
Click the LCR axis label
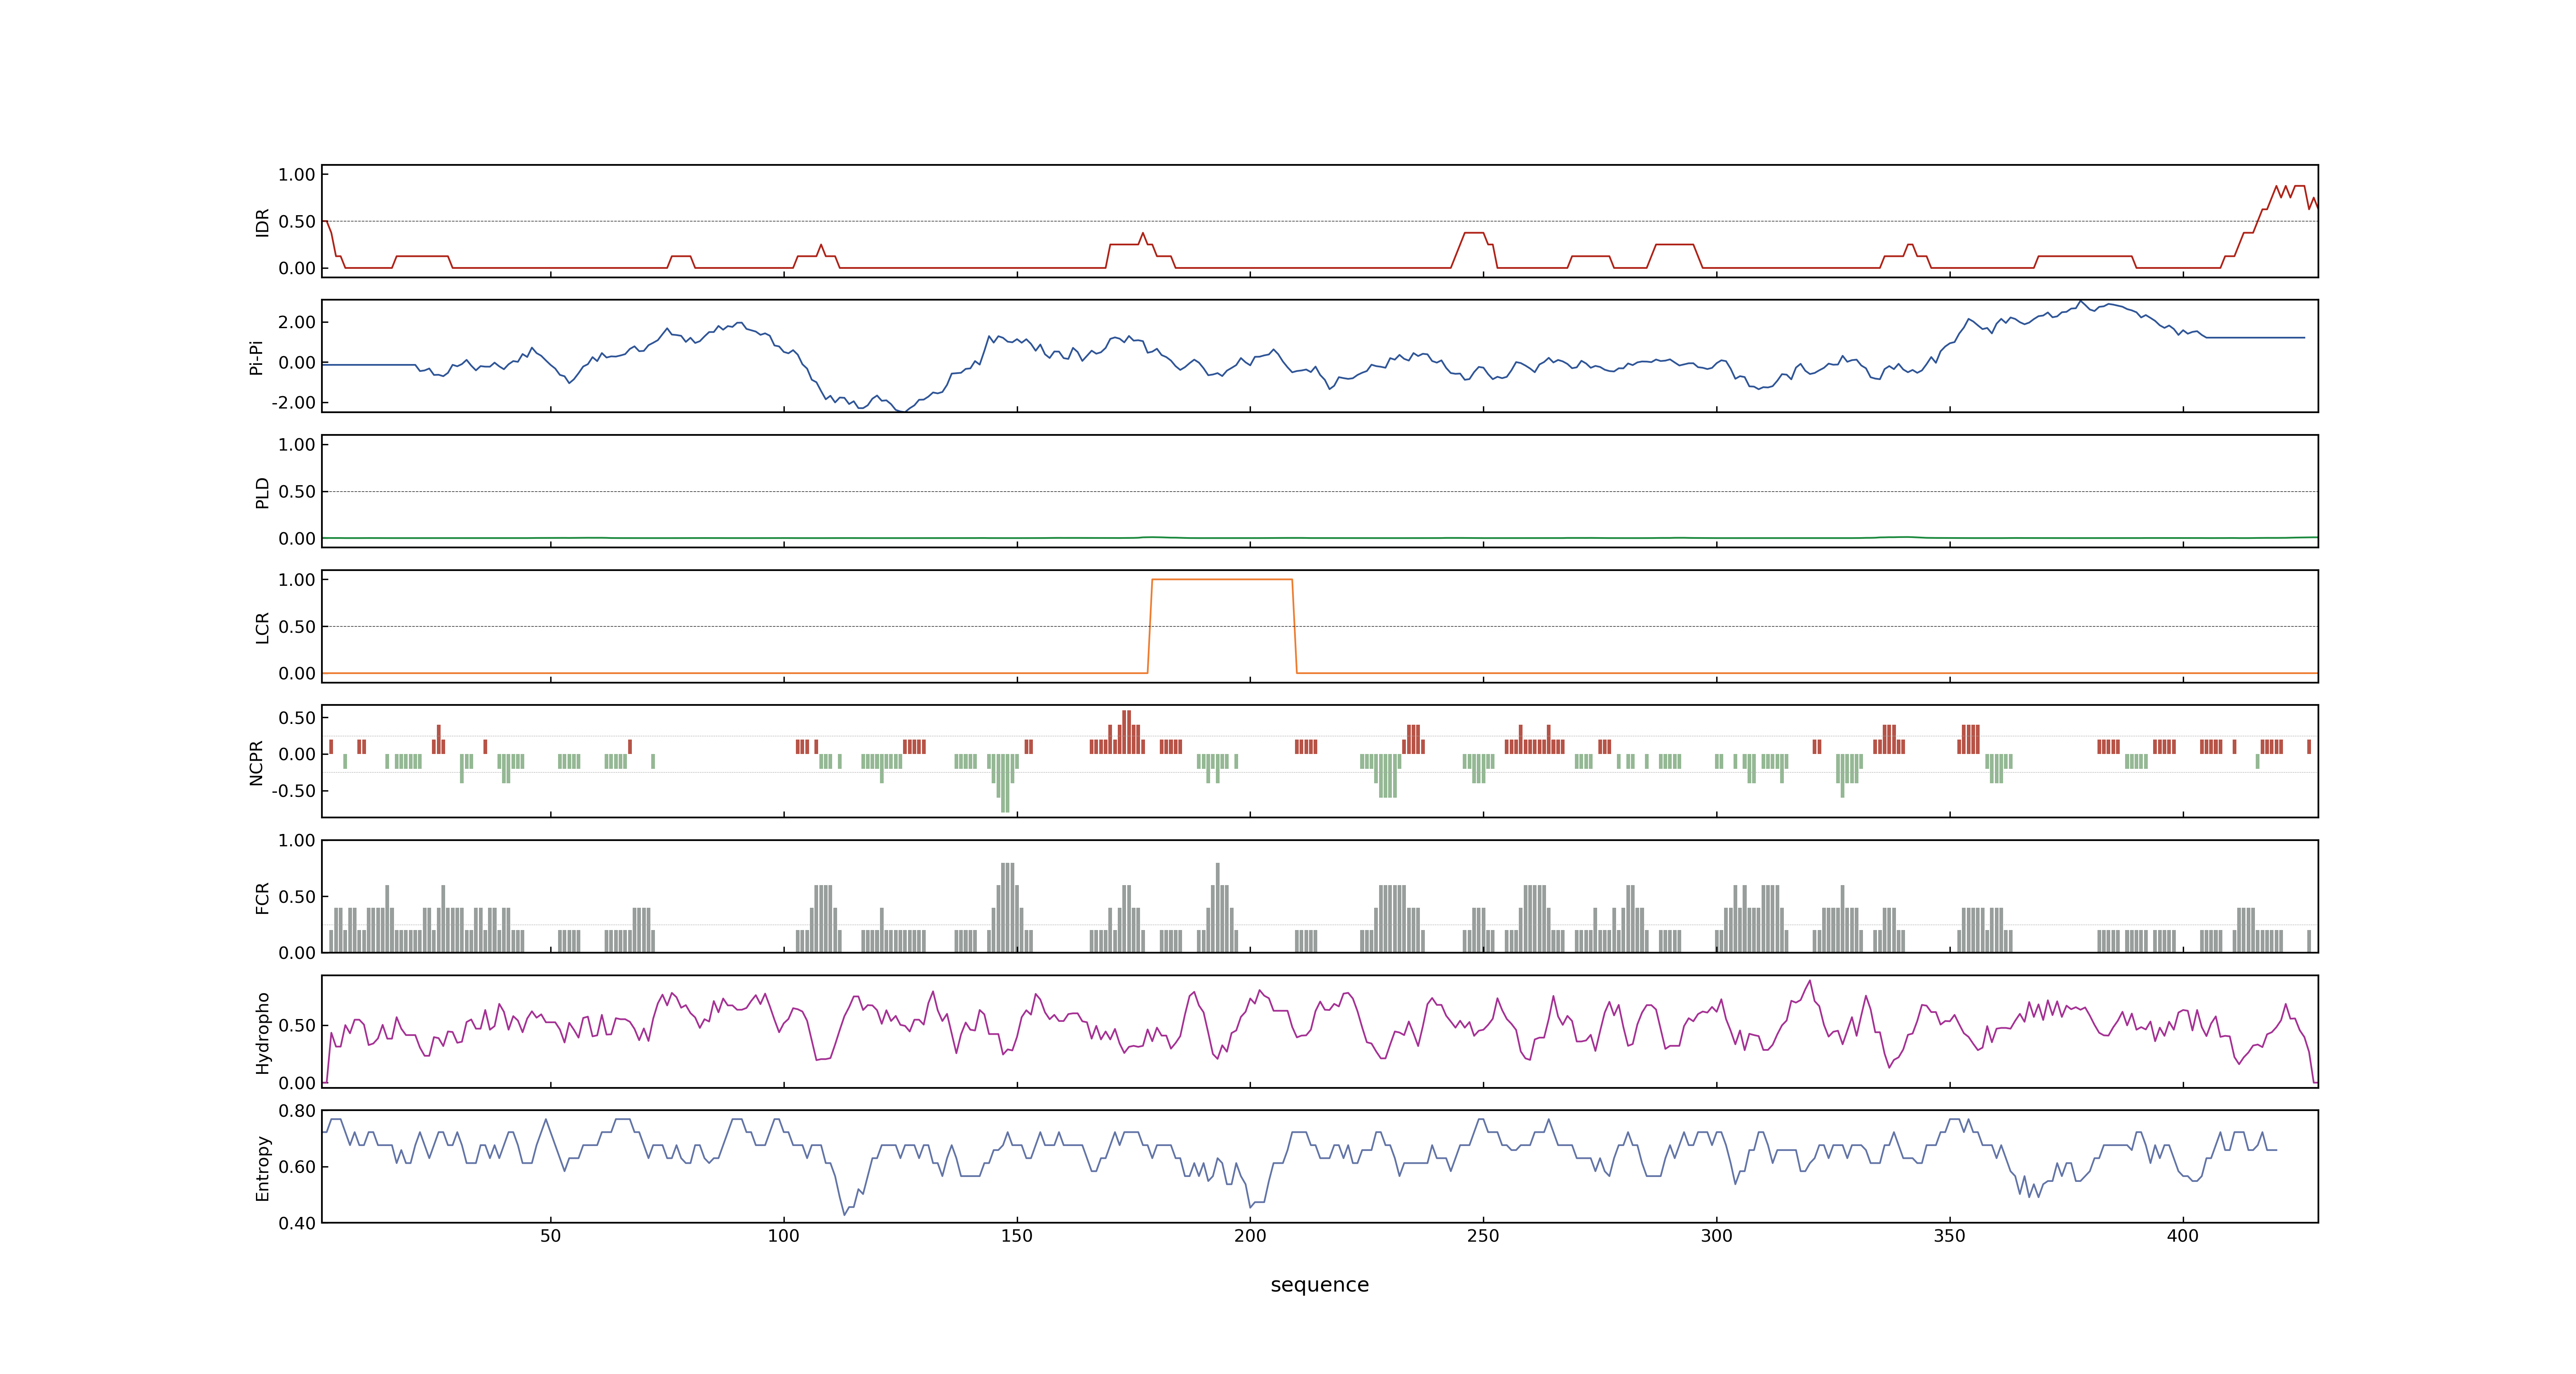262,627
